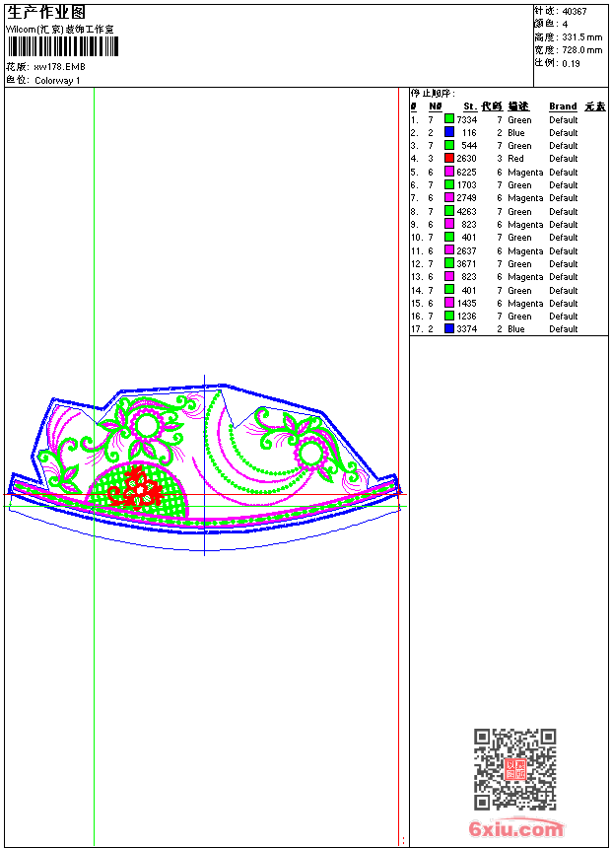Click the stitch count 3374
Viewport: 611px width, 848px height.
coord(467,329)
